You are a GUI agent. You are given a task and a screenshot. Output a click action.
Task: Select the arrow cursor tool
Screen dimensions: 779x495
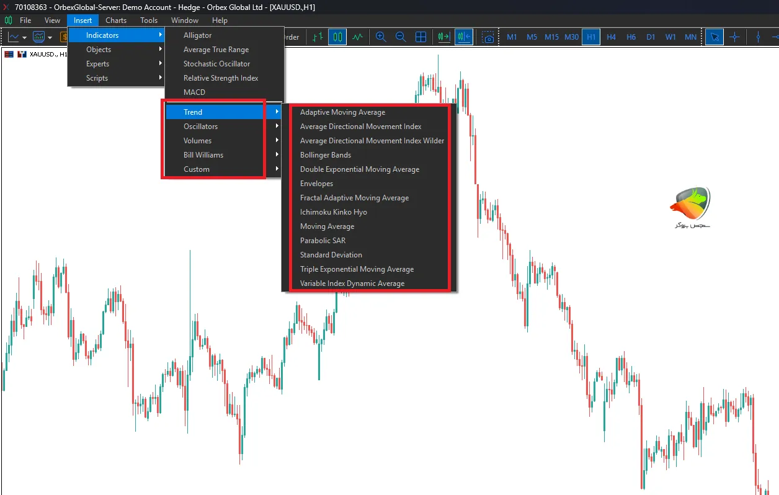(714, 37)
